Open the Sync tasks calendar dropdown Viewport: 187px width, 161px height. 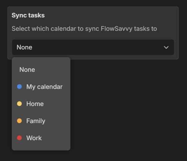(93, 47)
